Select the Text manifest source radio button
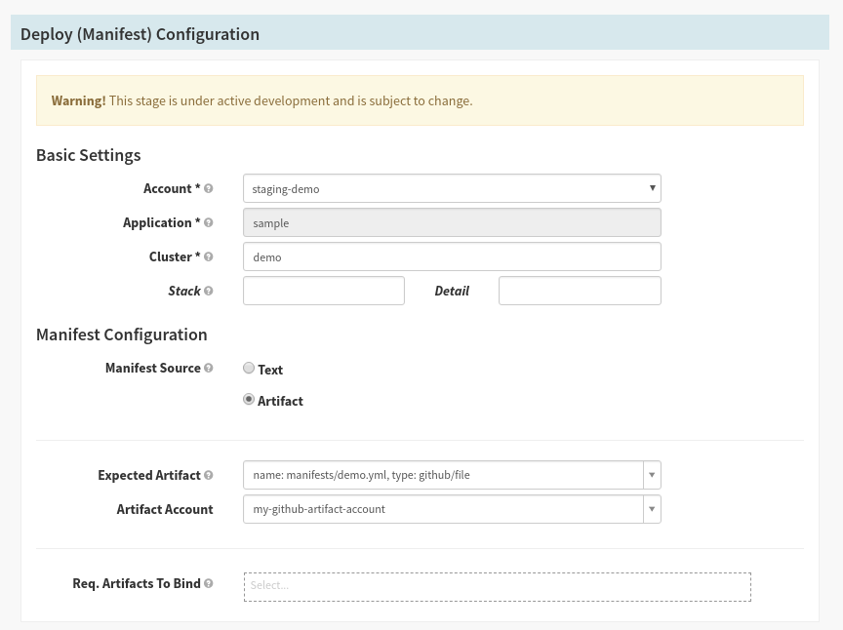Viewport: 843px width, 630px height. pos(249,369)
